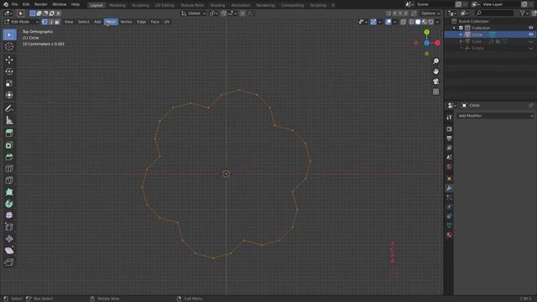This screenshot has width=537, height=302.
Task: Open Global transform orientation dropdown
Action: tap(194, 13)
